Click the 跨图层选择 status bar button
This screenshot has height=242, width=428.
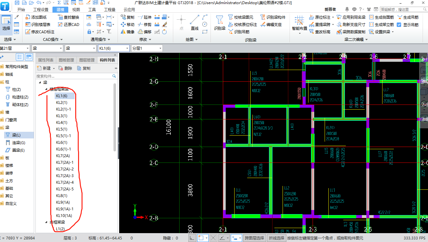pyautogui.click(x=255, y=238)
